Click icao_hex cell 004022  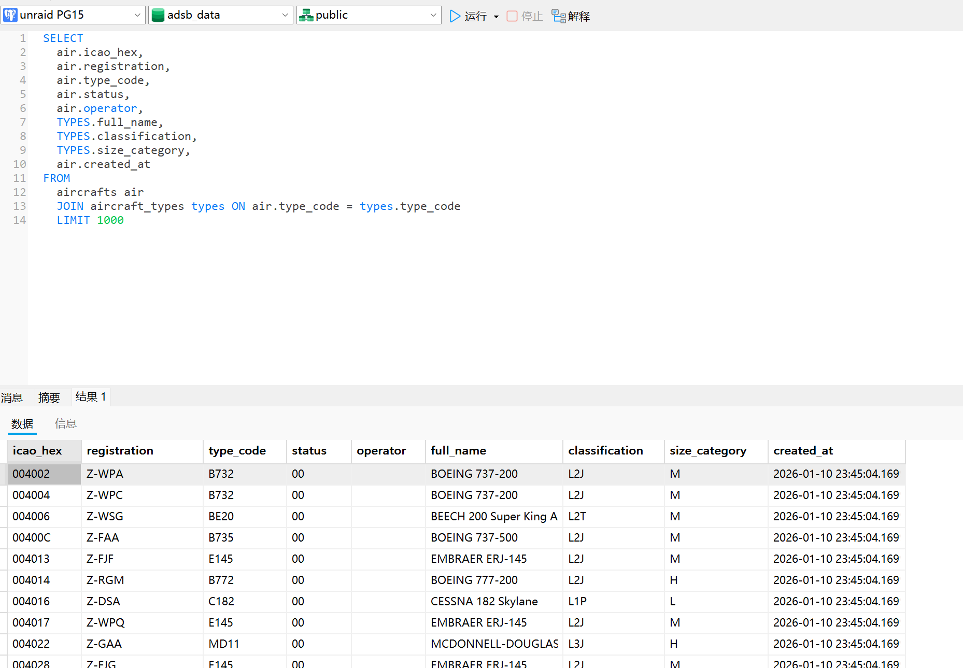[44, 644]
